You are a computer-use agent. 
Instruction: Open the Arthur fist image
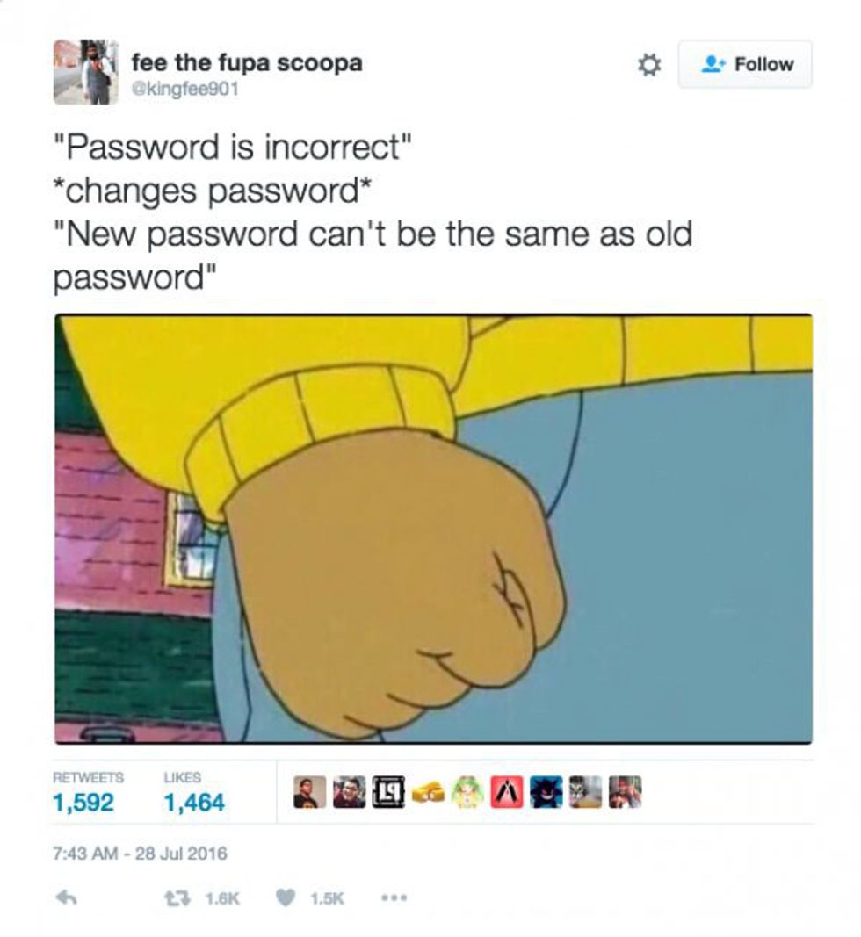tap(433, 529)
